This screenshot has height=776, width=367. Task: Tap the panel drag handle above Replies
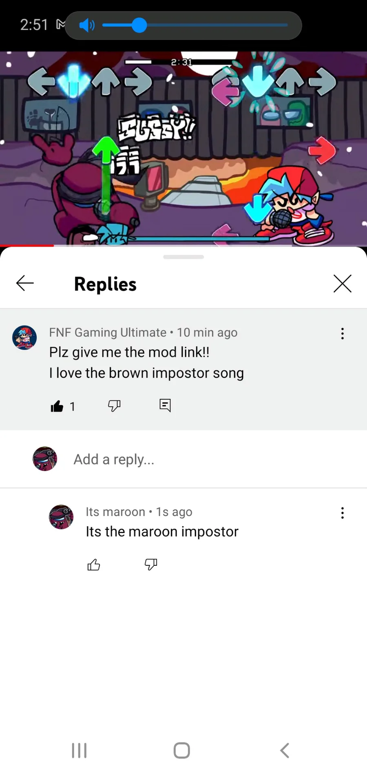183,257
